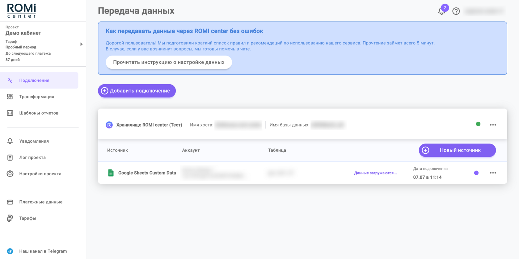
Task: Click the Трансформация sidebar icon
Action: click(10, 97)
